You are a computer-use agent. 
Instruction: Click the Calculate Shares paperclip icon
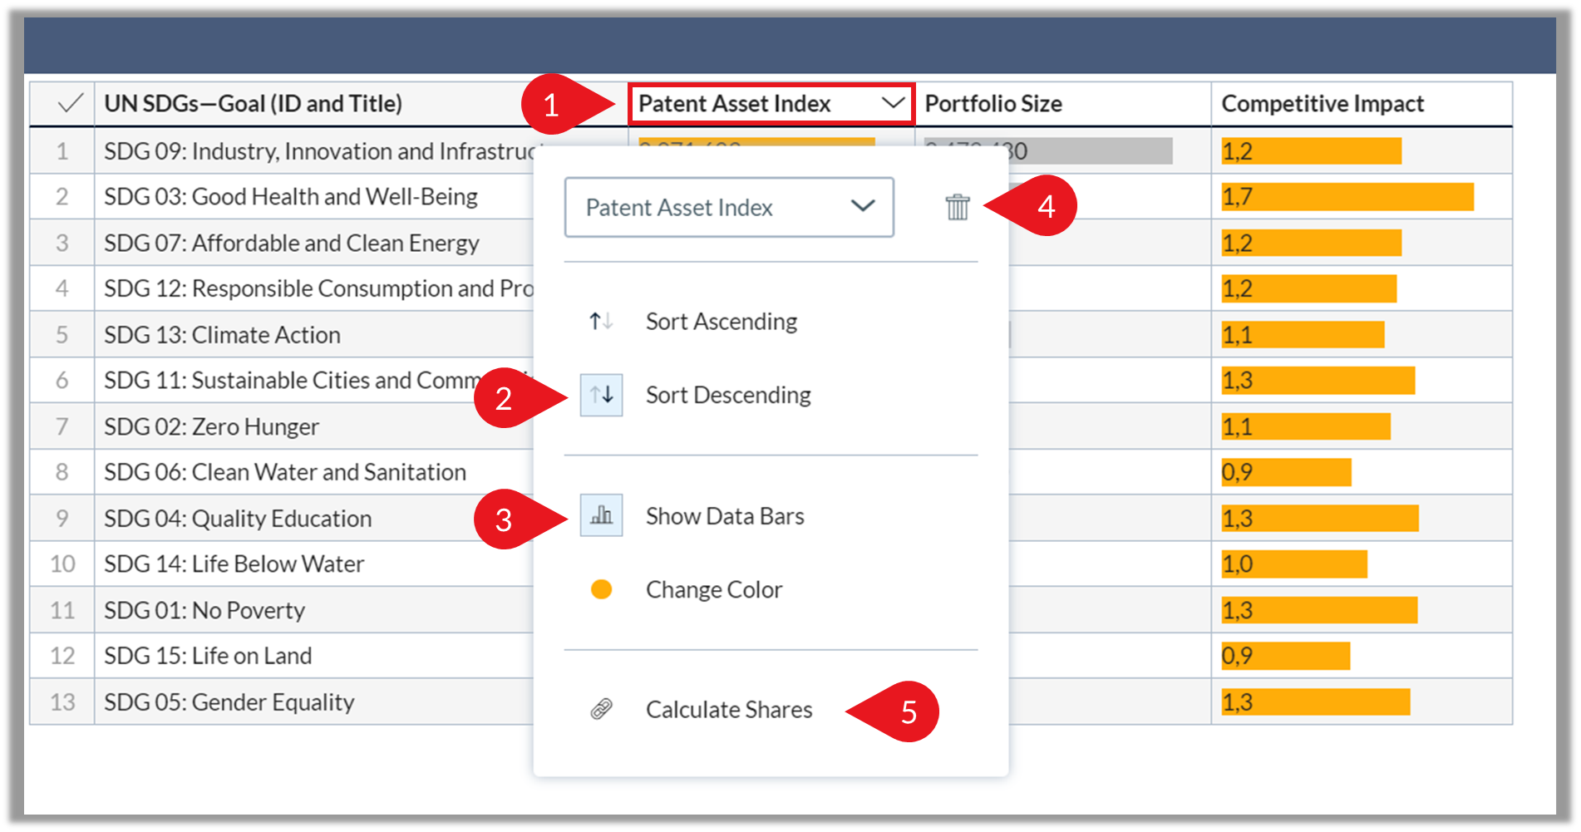pos(601,709)
